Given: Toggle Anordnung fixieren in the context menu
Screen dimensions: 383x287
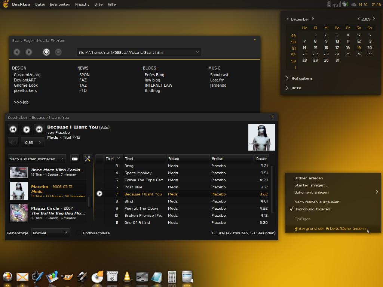Looking at the screenshot, I should coord(333,209).
